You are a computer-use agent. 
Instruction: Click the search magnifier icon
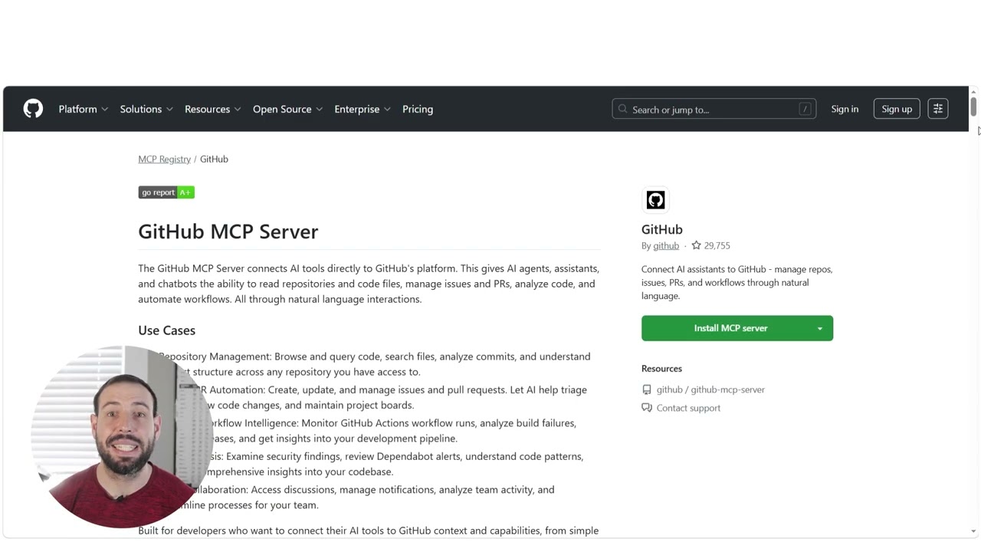(622, 110)
